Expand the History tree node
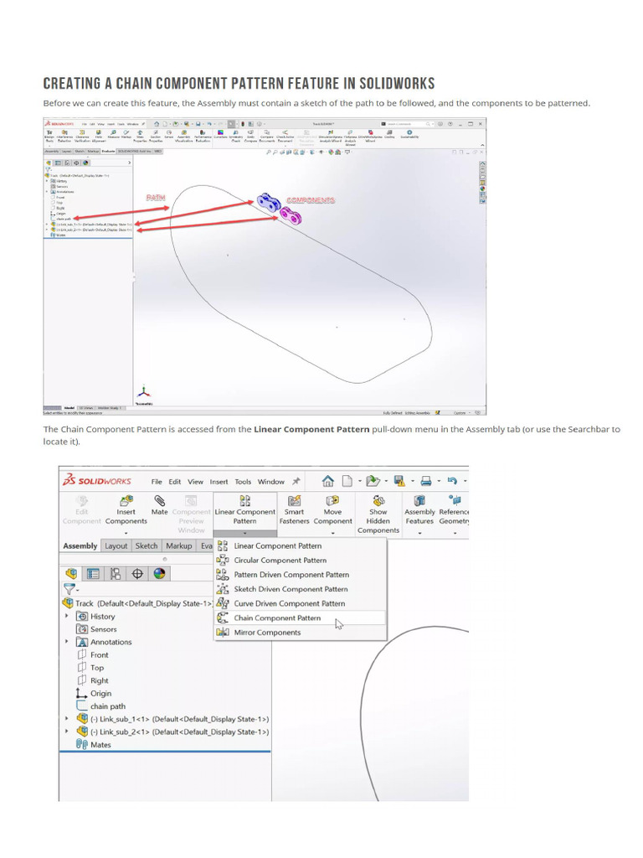 pos(67,616)
